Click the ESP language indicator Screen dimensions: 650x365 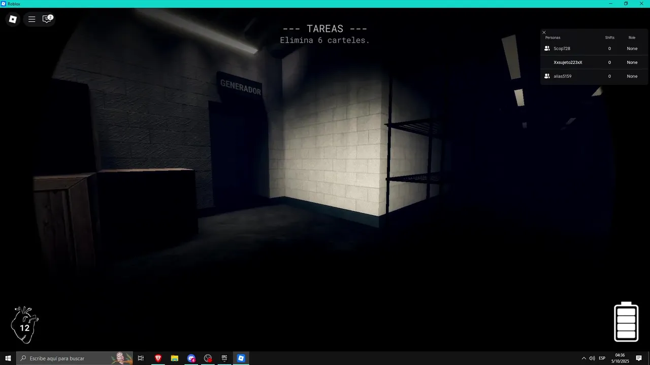602,358
